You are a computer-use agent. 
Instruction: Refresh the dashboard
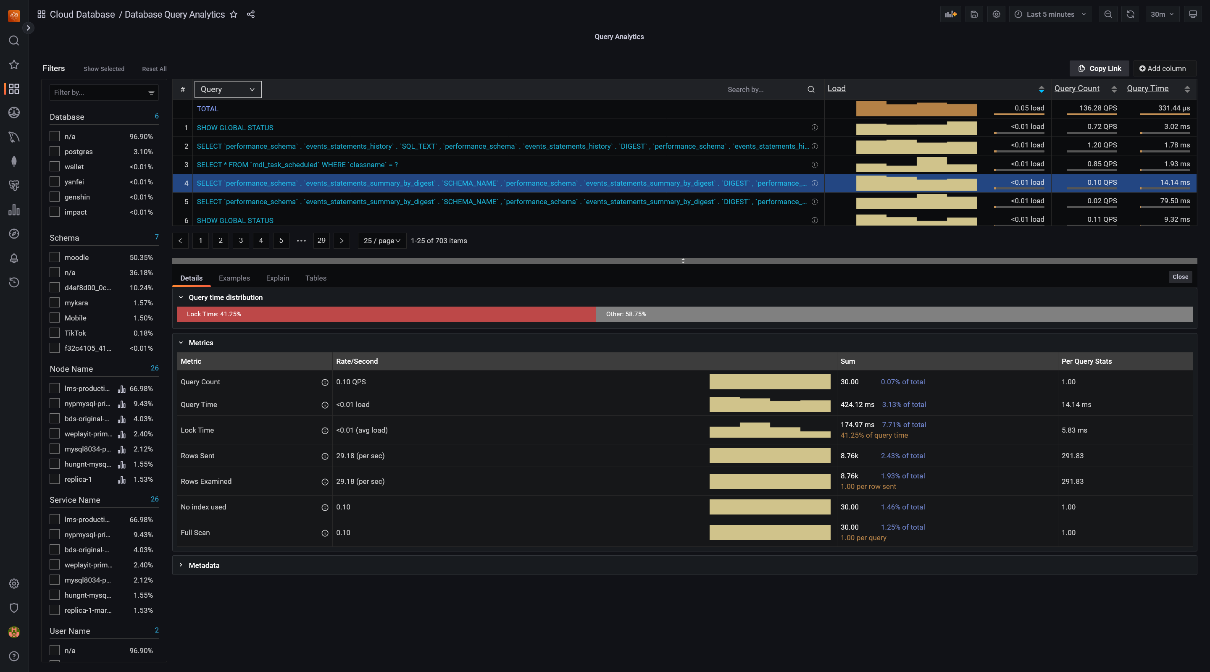point(1130,15)
